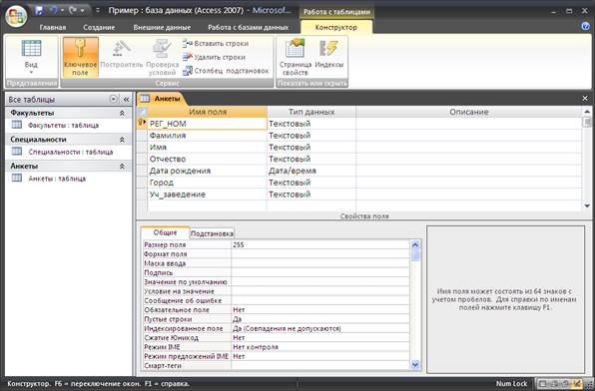Switch to Создание ribbon tab
The image size is (595, 391).
tap(99, 27)
